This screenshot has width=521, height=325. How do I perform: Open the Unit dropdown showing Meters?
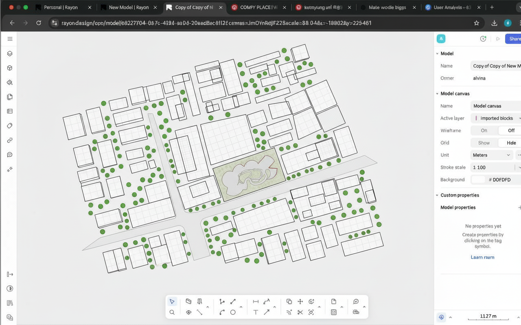click(491, 155)
